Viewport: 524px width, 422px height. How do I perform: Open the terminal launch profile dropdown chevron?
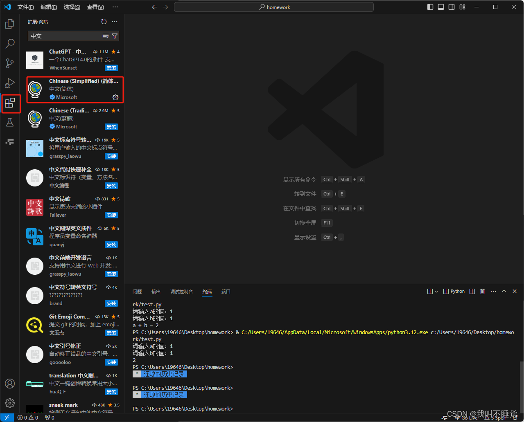(436, 292)
